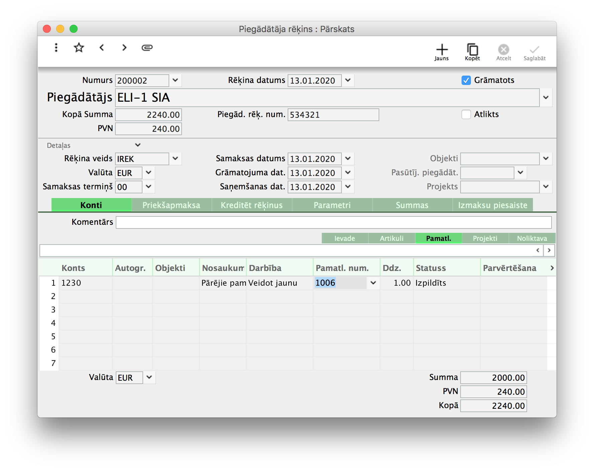
Task: Open the bottom Valūta dropdown
Action: (x=149, y=377)
